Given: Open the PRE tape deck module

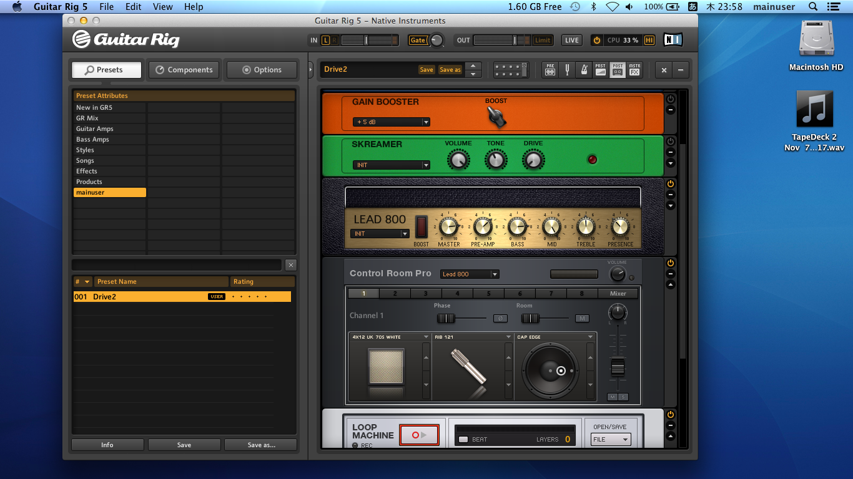Looking at the screenshot, I should tap(550, 70).
